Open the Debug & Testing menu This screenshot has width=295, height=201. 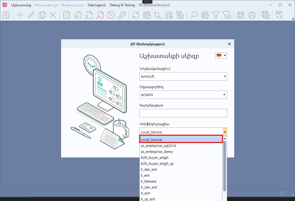(x=122, y=5)
